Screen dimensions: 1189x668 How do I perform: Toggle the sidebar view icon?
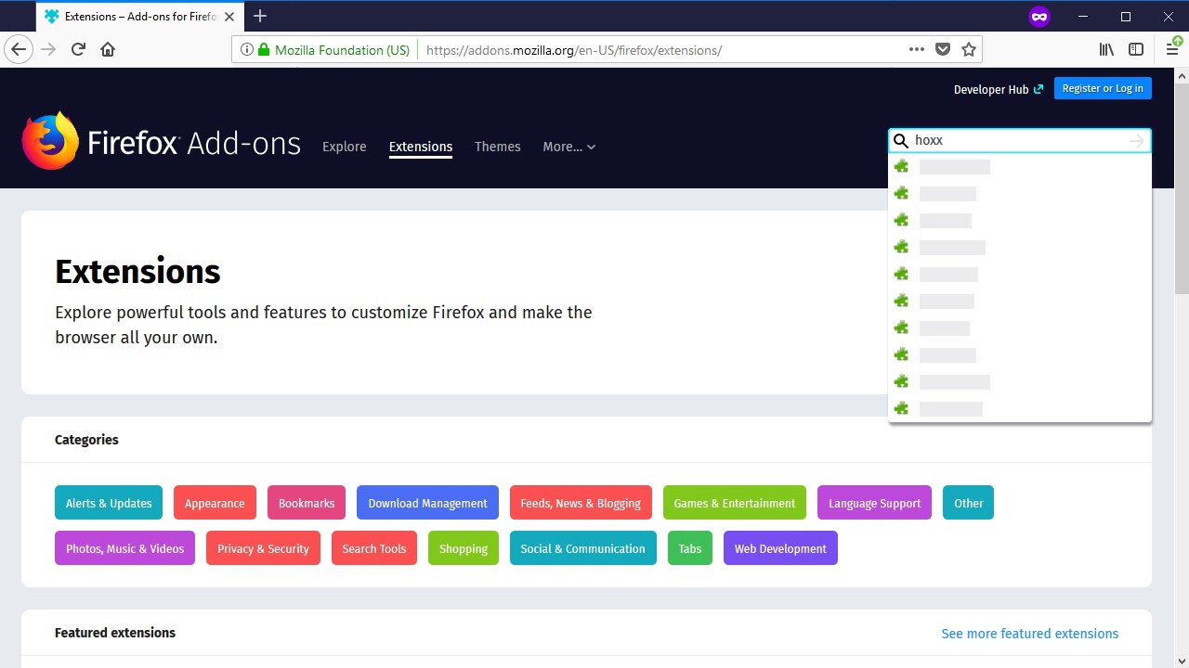pyautogui.click(x=1136, y=50)
